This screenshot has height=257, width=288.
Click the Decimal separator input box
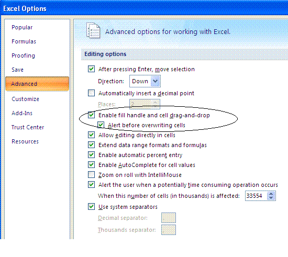169,218
